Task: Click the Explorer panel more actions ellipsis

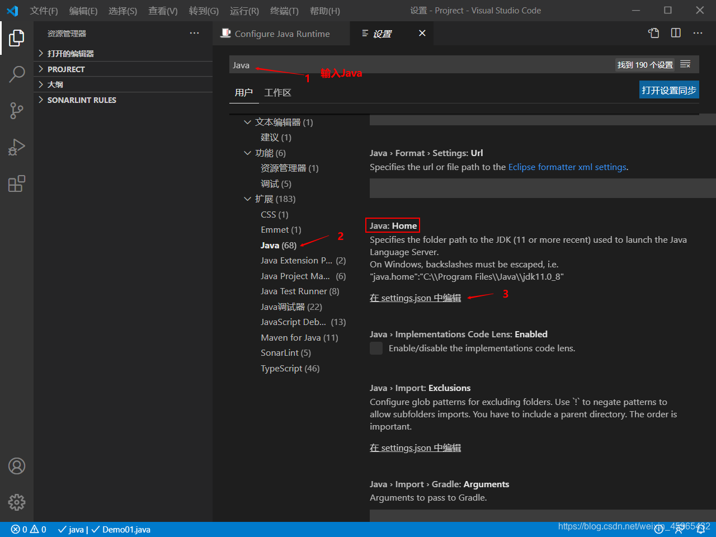Action: pyautogui.click(x=194, y=34)
